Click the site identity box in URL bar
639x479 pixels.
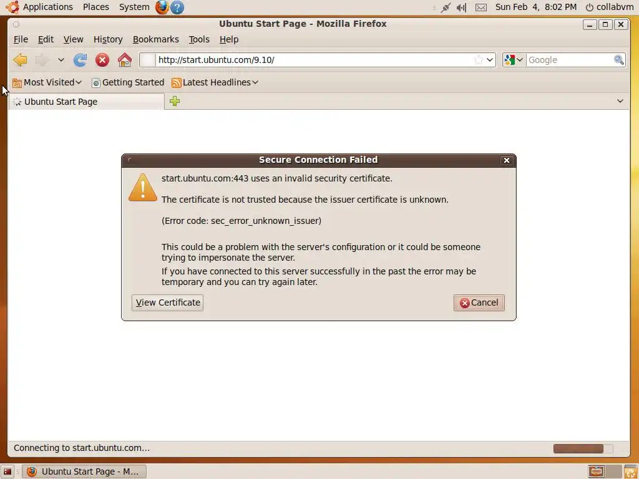tap(148, 60)
